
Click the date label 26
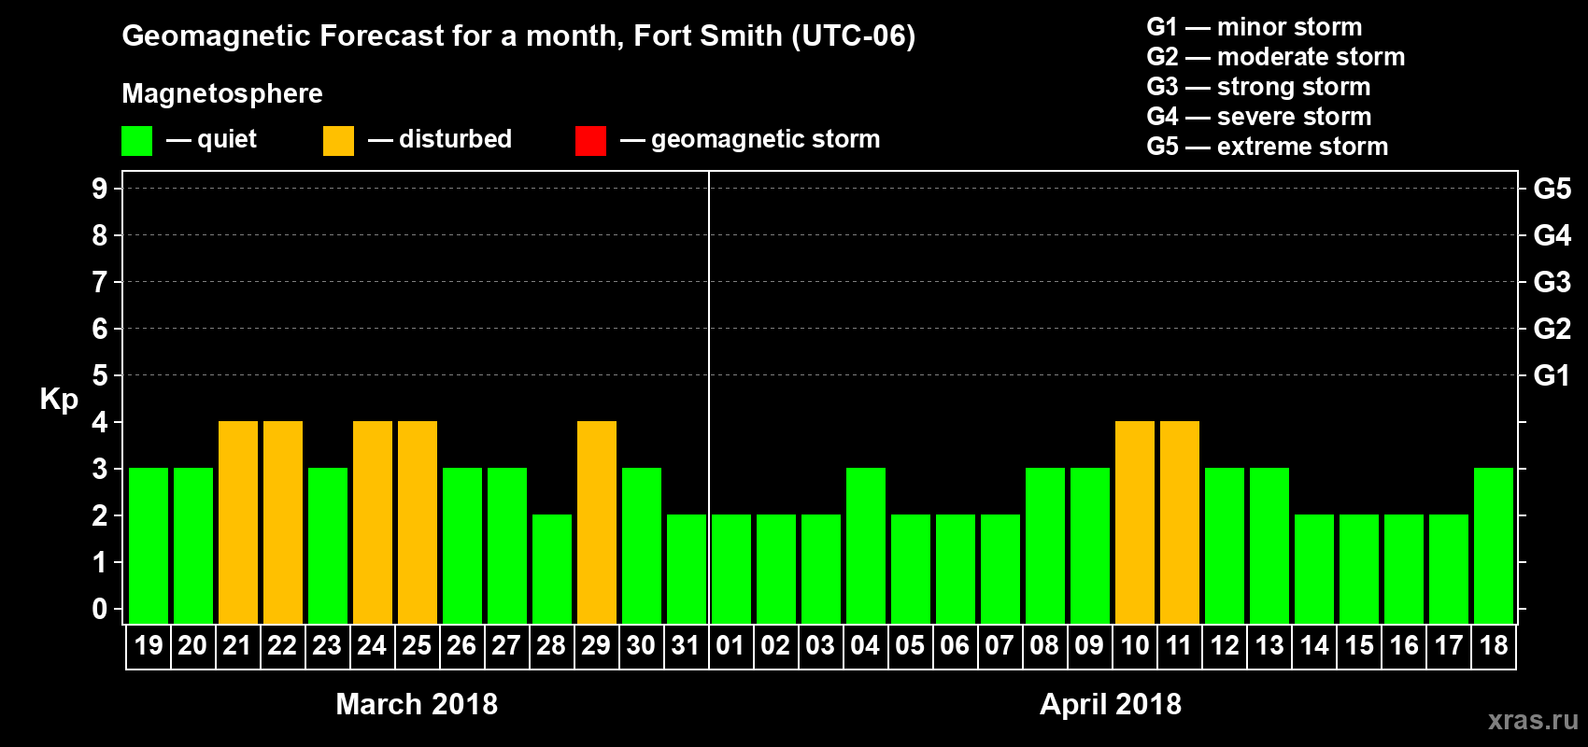pyautogui.click(x=461, y=645)
